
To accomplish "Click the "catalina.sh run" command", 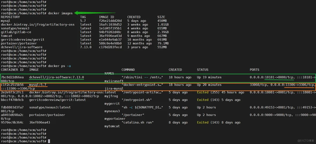I will [x=138, y=122].
